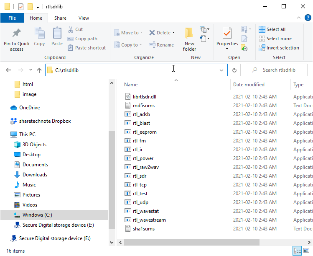Click the Delete red X icon
The height and width of the screenshot is (256, 313).
(152, 33)
